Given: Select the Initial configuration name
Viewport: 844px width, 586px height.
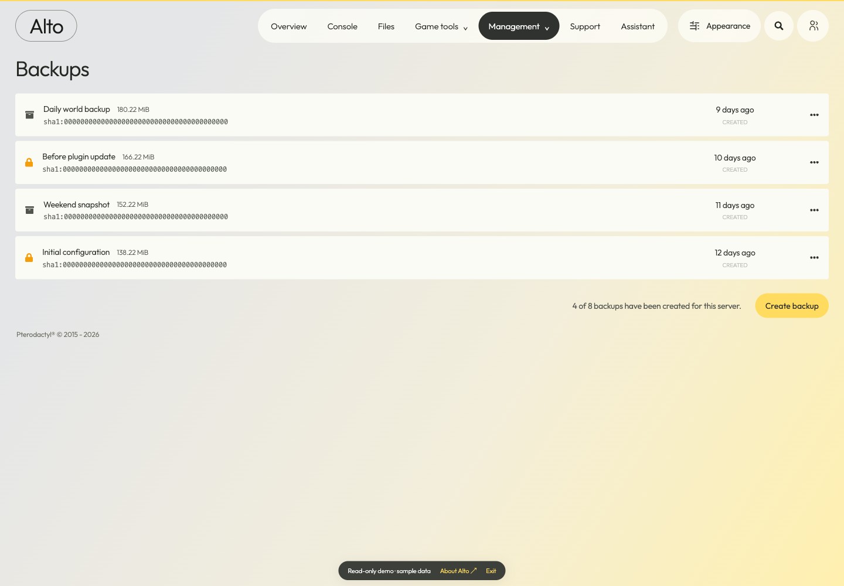Looking at the screenshot, I should pos(76,252).
